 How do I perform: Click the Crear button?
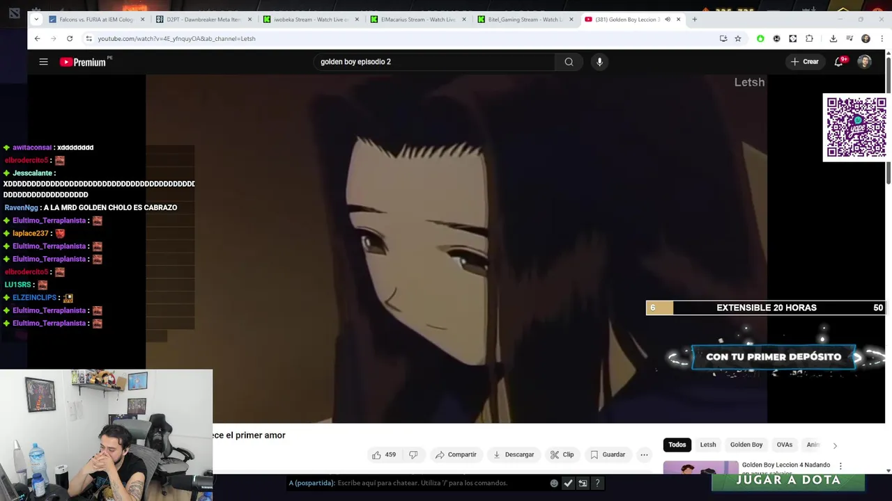tap(804, 62)
